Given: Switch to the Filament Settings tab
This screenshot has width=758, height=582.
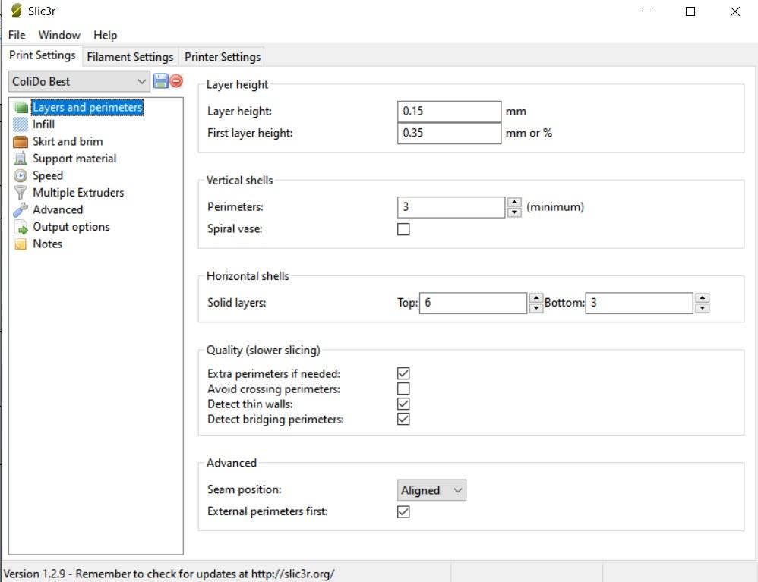Looking at the screenshot, I should pyautogui.click(x=130, y=57).
